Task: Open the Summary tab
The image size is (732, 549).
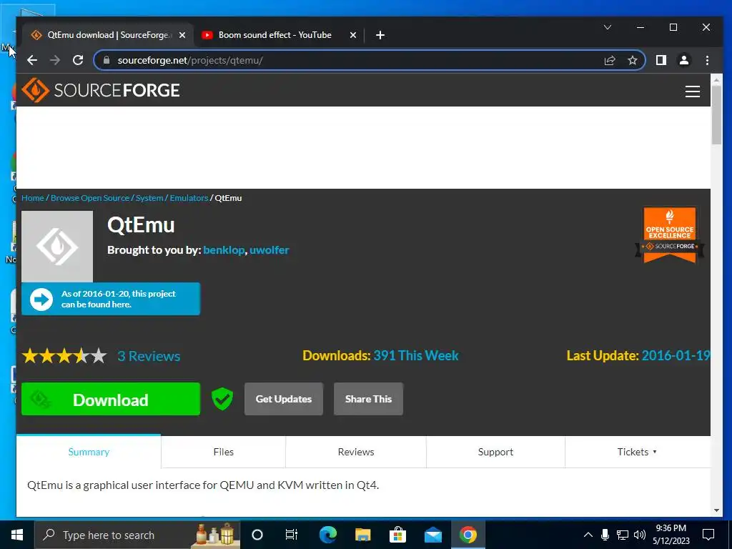Action: coord(89,452)
